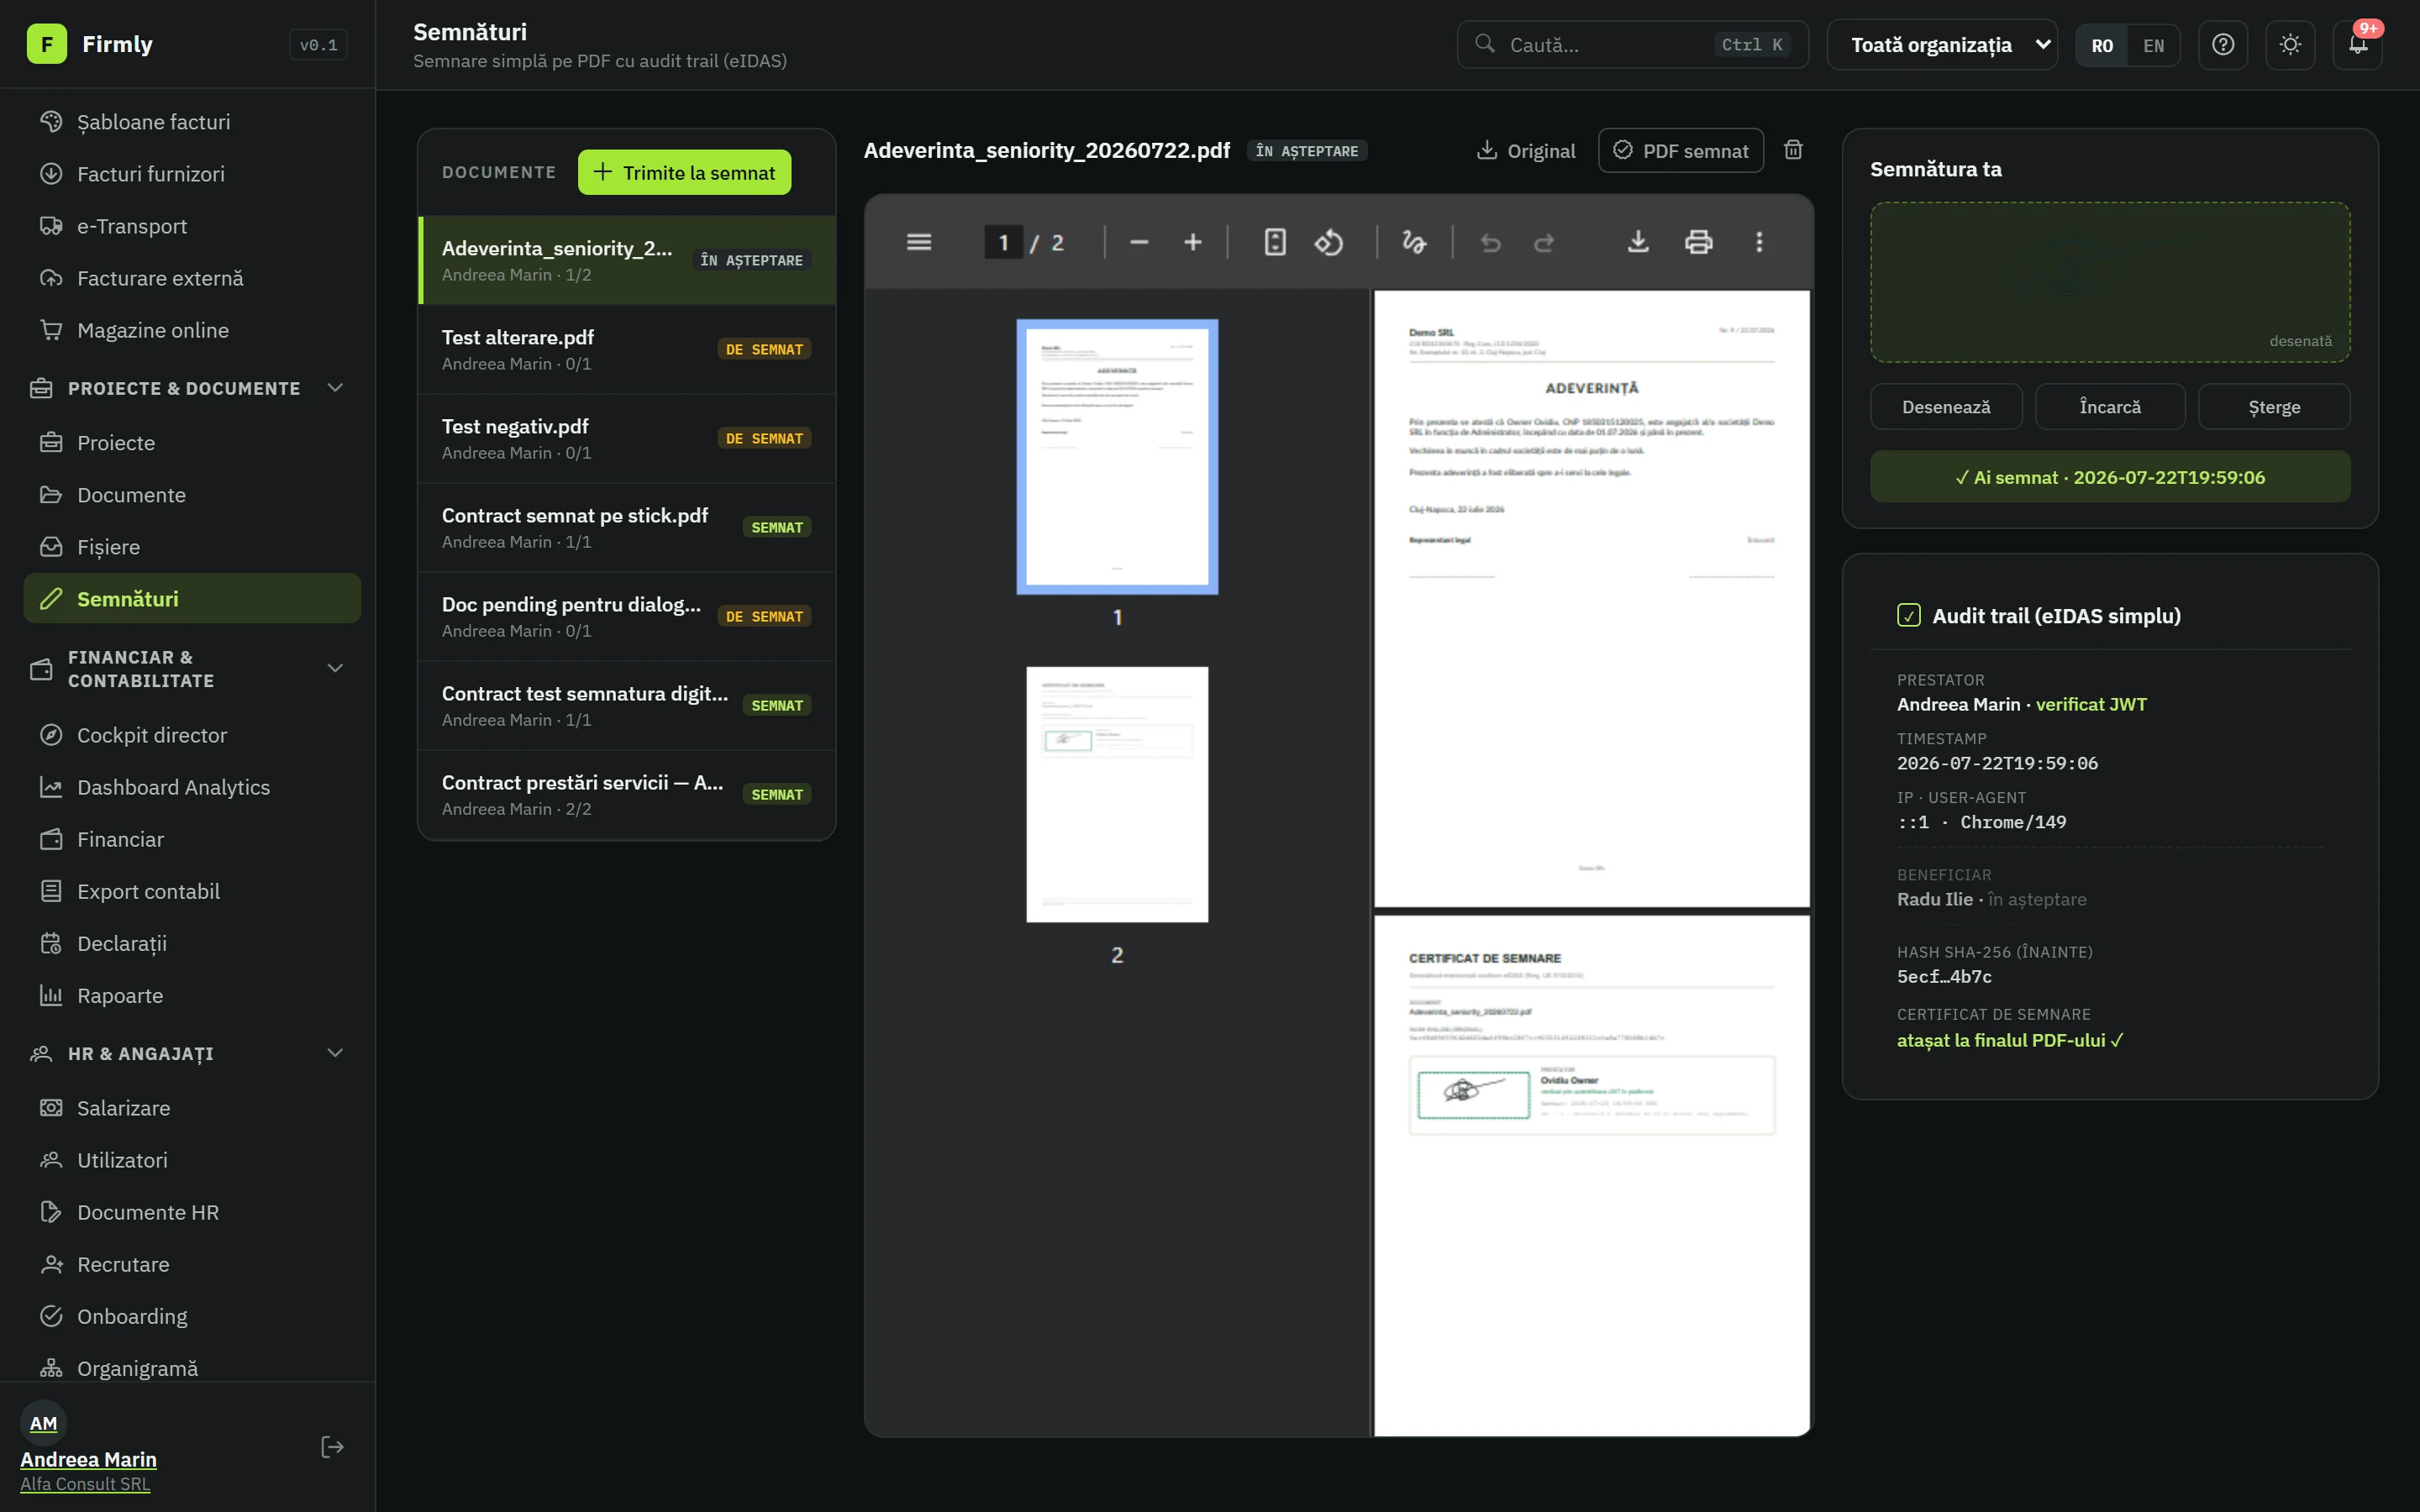This screenshot has height=1512, width=2420.
Task: Open Salarizare in the sidebar
Action: point(192,1108)
